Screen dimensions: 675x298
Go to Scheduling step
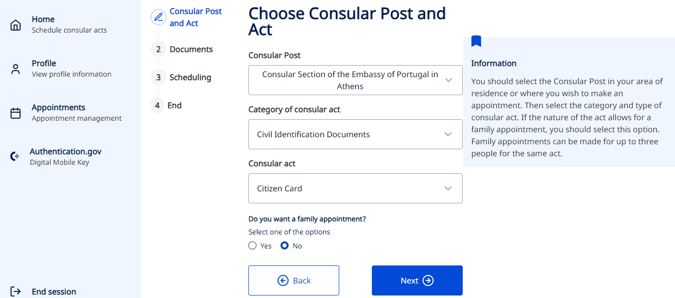[190, 77]
